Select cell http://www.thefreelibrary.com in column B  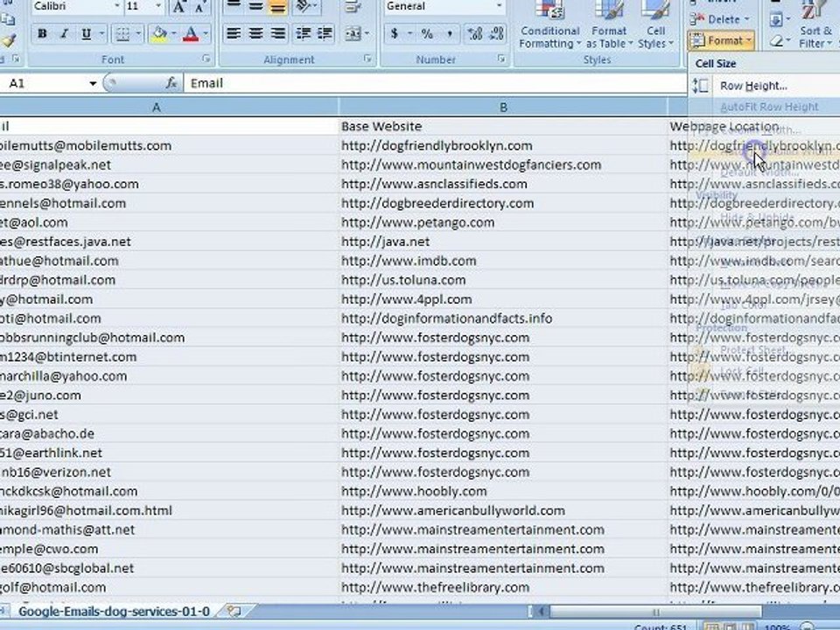point(503,587)
